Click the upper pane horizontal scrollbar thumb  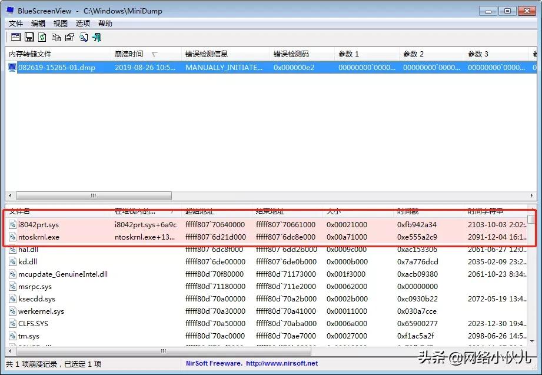pos(92,195)
